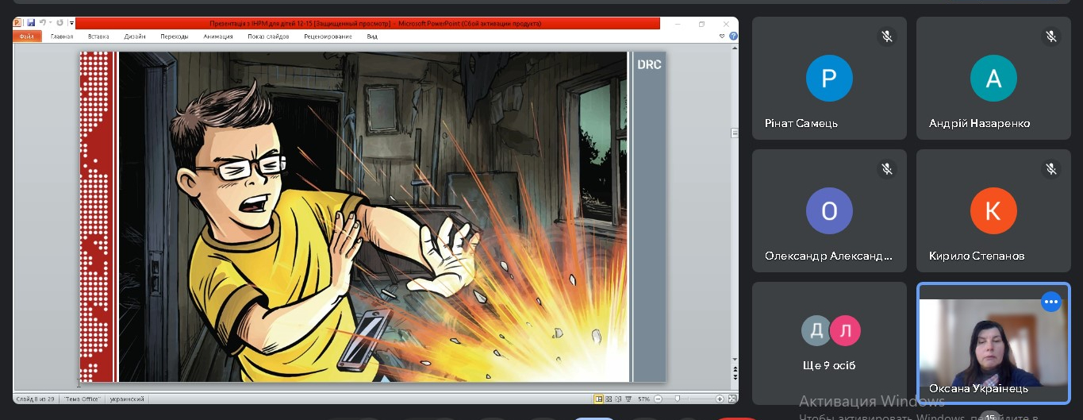
Task: Open PowerPoint Help question mark icon
Action: tap(733, 36)
